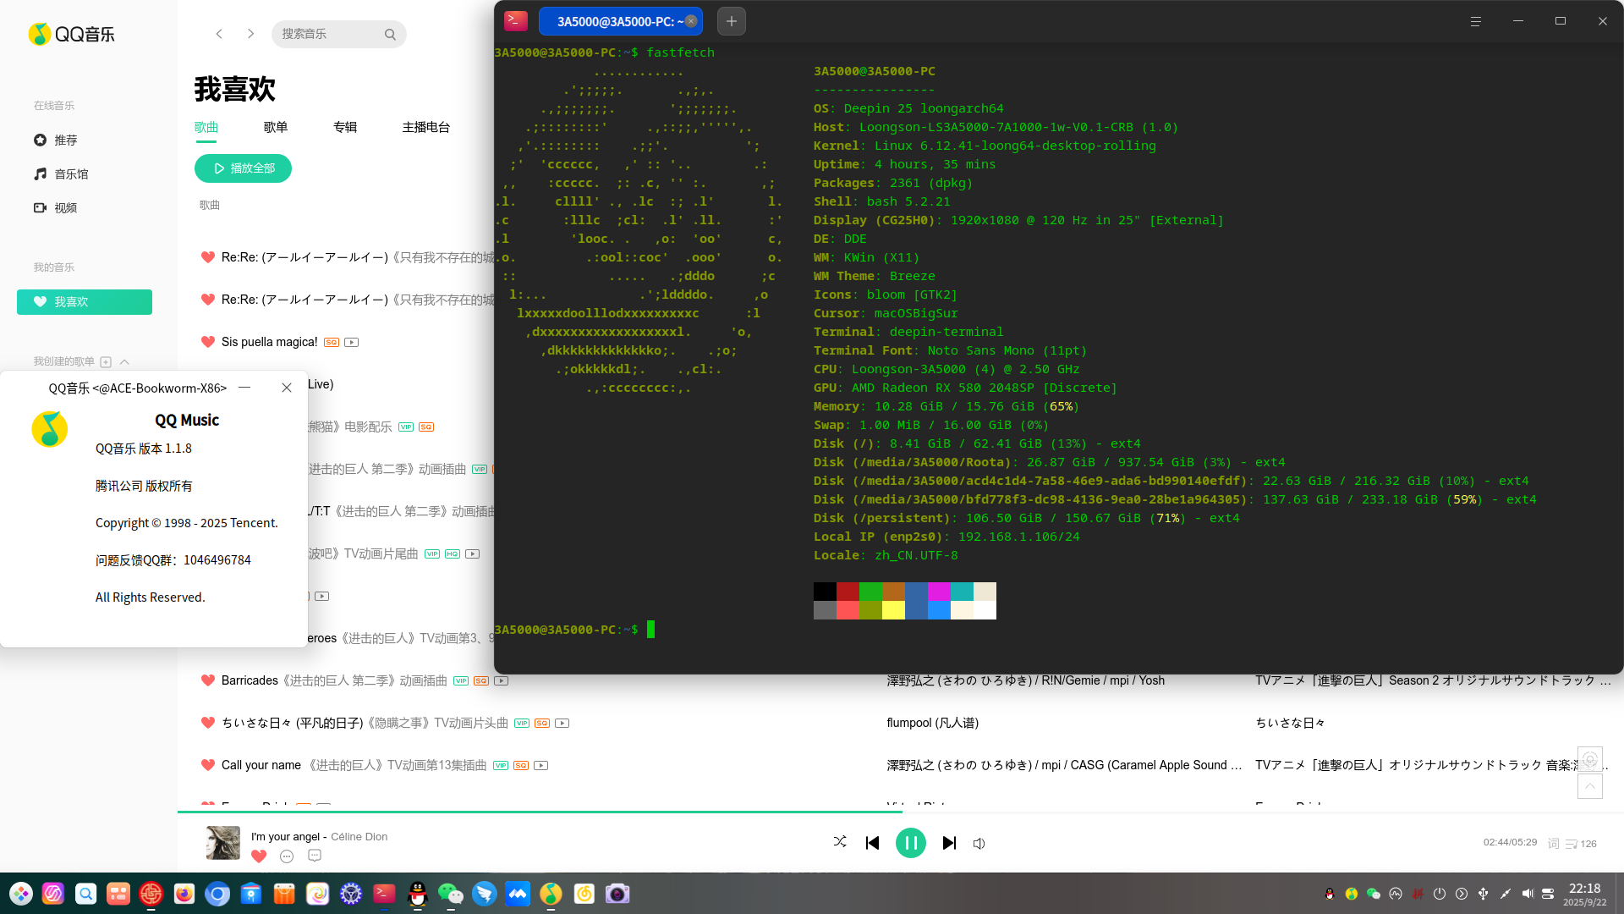The width and height of the screenshot is (1624, 914).
Task: Switch to the 主播电台 tab
Action: [x=426, y=127]
